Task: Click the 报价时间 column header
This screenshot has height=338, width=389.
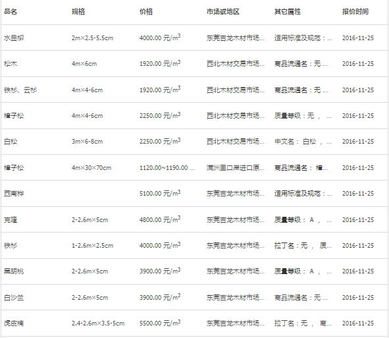Action: (x=355, y=12)
